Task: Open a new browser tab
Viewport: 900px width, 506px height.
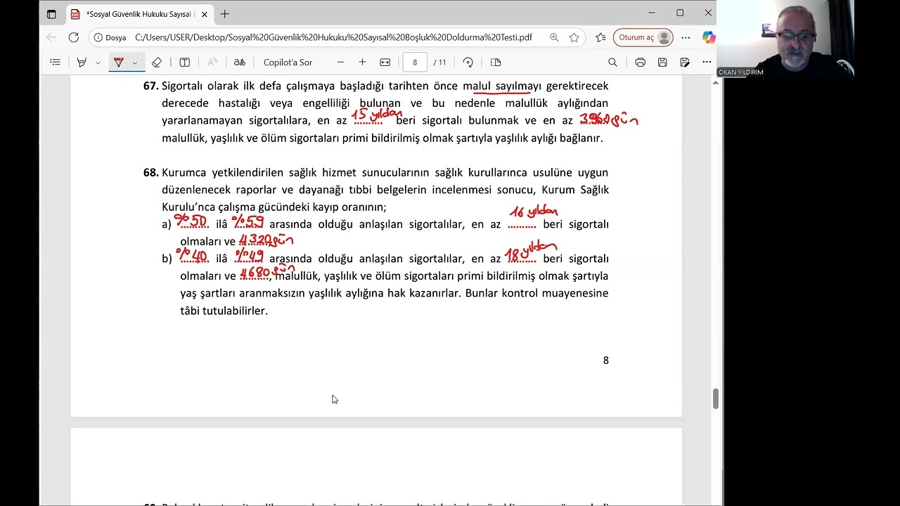Action: click(x=225, y=14)
